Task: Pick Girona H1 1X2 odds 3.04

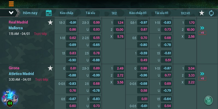Action: point(190,68)
